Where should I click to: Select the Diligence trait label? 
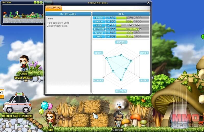(x=99, y=33)
